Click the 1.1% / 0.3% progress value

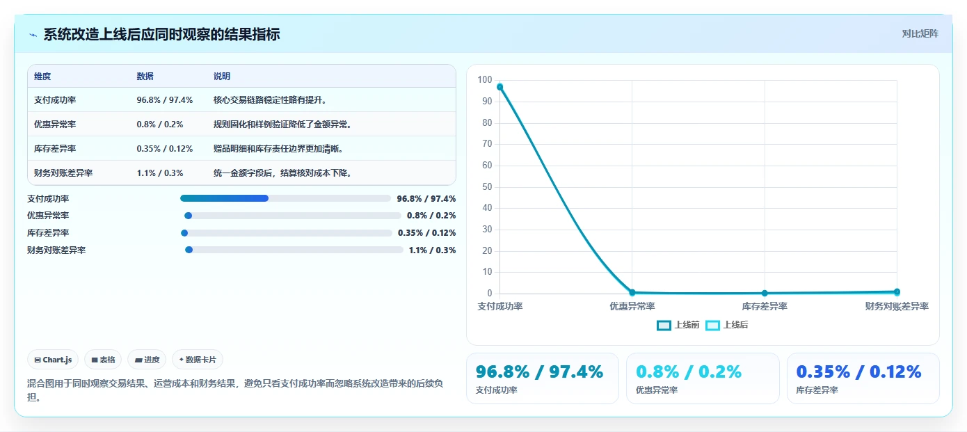tap(432, 250)
